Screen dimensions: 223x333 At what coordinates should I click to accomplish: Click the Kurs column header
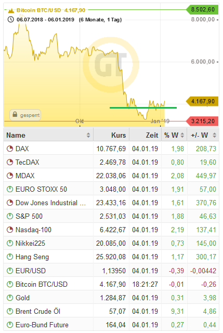[x=119, y=135]
